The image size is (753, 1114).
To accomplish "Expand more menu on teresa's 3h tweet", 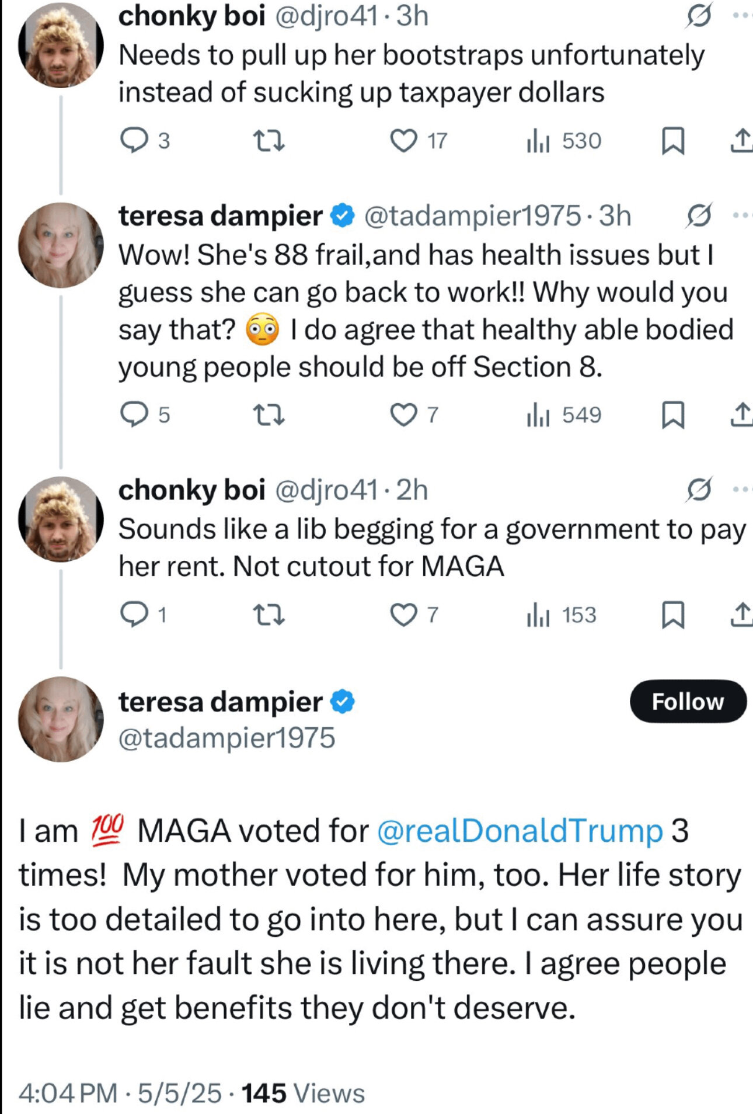I will pyautogui.click(x=742, y=216).
